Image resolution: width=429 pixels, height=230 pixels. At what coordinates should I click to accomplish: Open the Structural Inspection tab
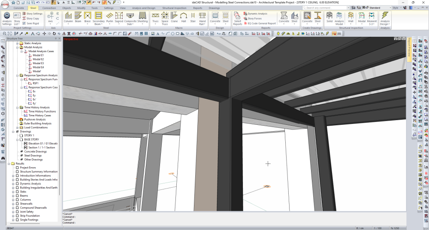pos(174,8)
